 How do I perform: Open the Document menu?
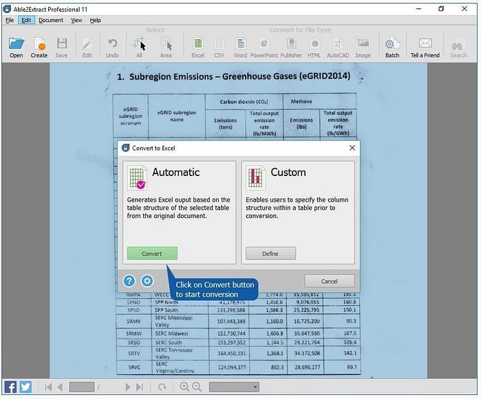point(51,20)
